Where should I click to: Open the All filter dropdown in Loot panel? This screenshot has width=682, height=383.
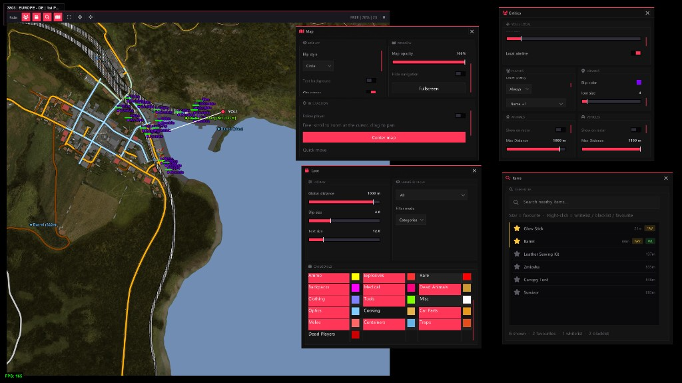pos(432,195)
